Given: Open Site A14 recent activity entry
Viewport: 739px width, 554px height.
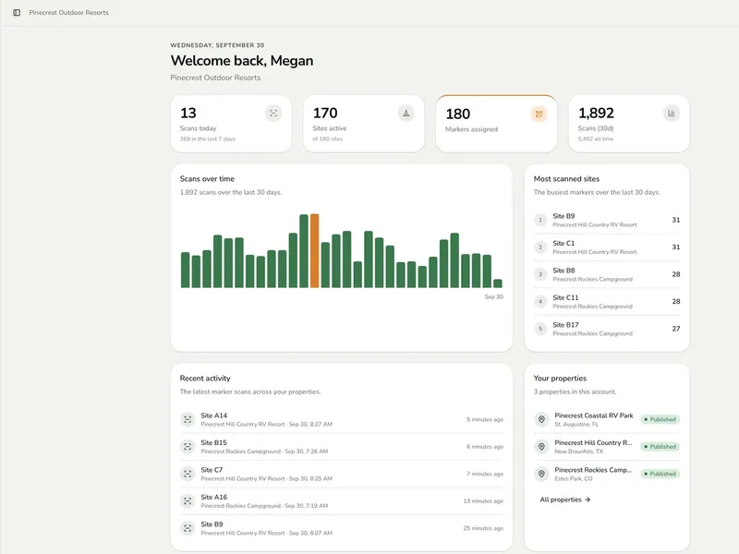Looking at the screenshot, I should click(342, 419).
